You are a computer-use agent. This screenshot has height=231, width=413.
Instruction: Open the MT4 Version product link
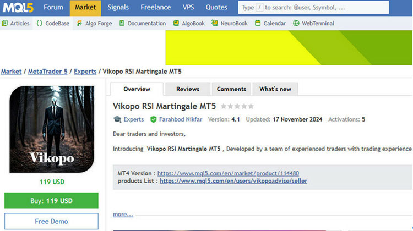point(228,173)
